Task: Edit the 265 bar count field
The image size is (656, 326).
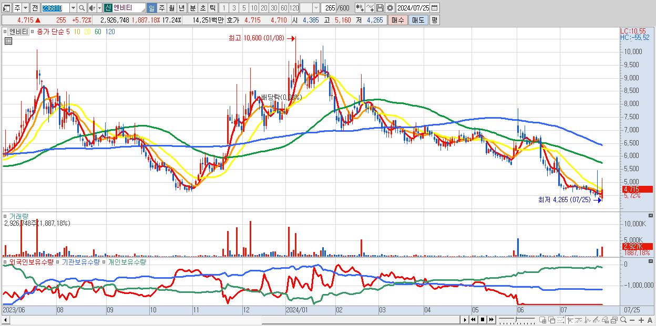Action: click(329, 8)
